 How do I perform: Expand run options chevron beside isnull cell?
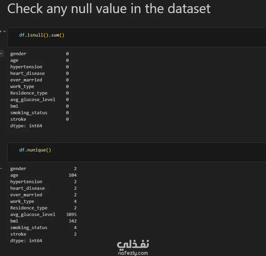[x=4, y=31]
